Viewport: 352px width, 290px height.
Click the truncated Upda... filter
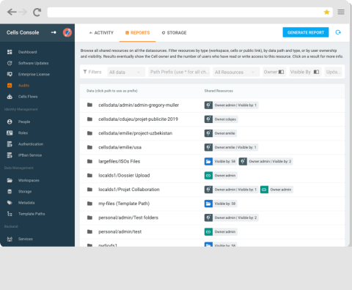click(x=333, y=72)
